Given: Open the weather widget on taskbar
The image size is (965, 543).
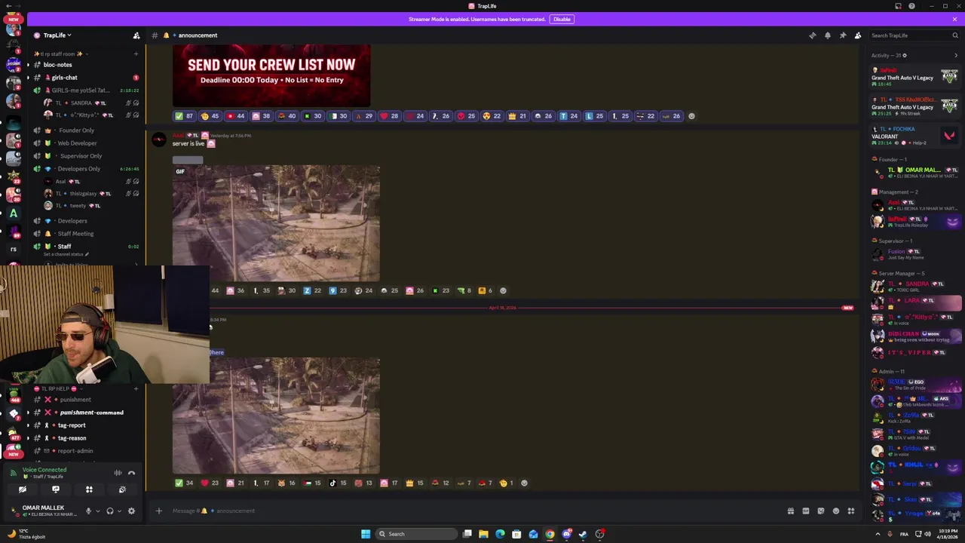Looking at the screenshot, I should [x=26, y=534].
